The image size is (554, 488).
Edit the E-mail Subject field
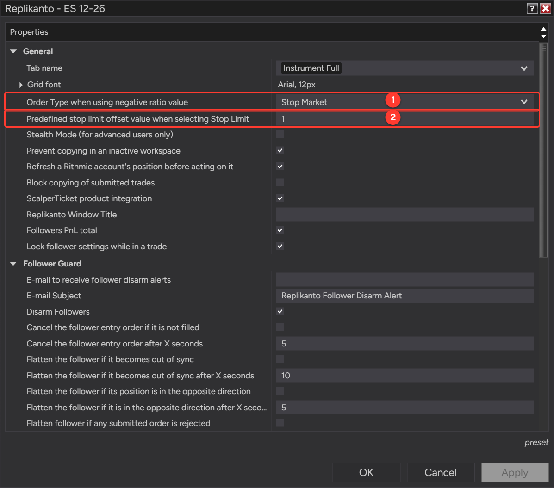pos(405,296)
